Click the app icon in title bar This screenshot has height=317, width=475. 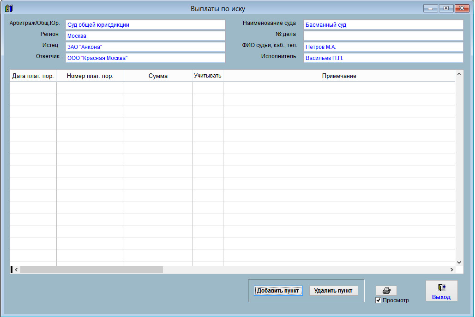point(8,8)
